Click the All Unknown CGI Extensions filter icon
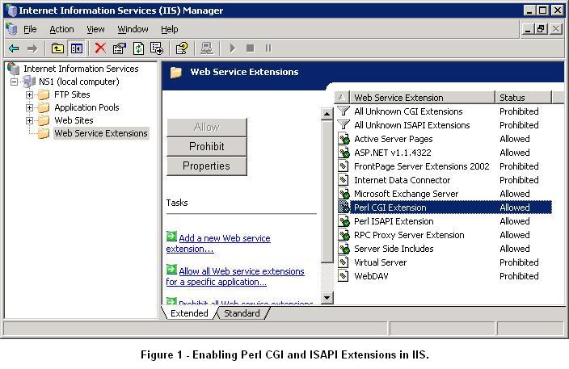This screenshot has height=369, width=569. point(344,111)
